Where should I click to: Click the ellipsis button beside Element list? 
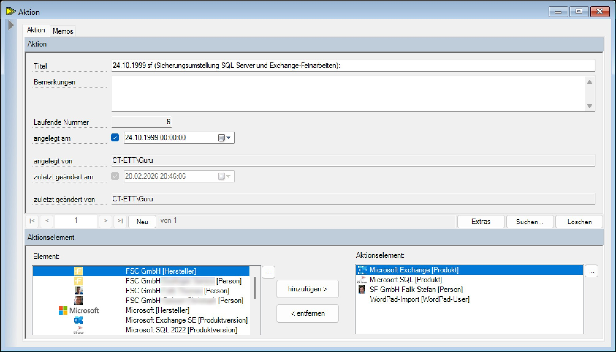pyautogui.click(x=268, y=272)
